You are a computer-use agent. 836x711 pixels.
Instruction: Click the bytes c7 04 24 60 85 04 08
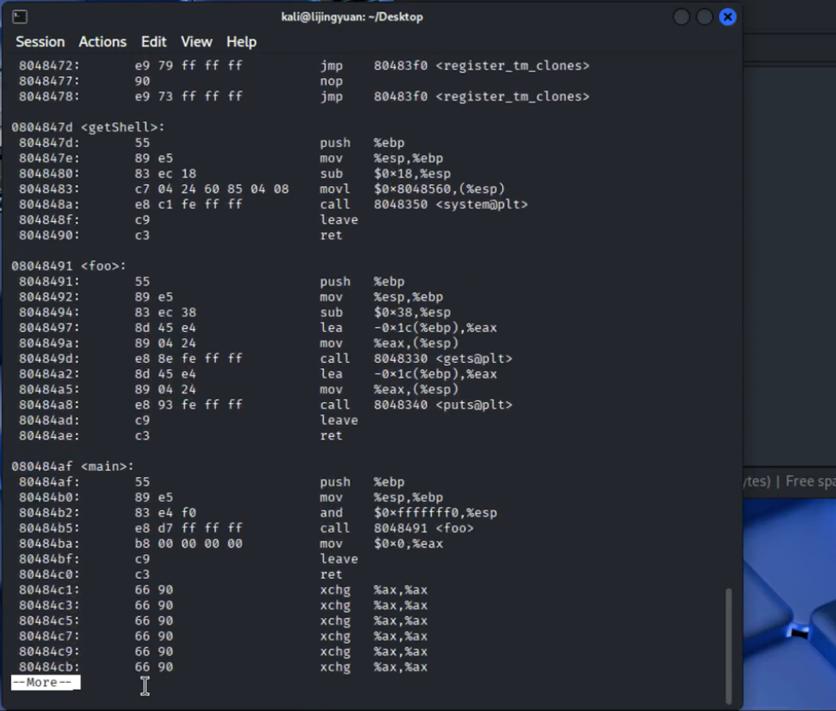click(212, 189)
